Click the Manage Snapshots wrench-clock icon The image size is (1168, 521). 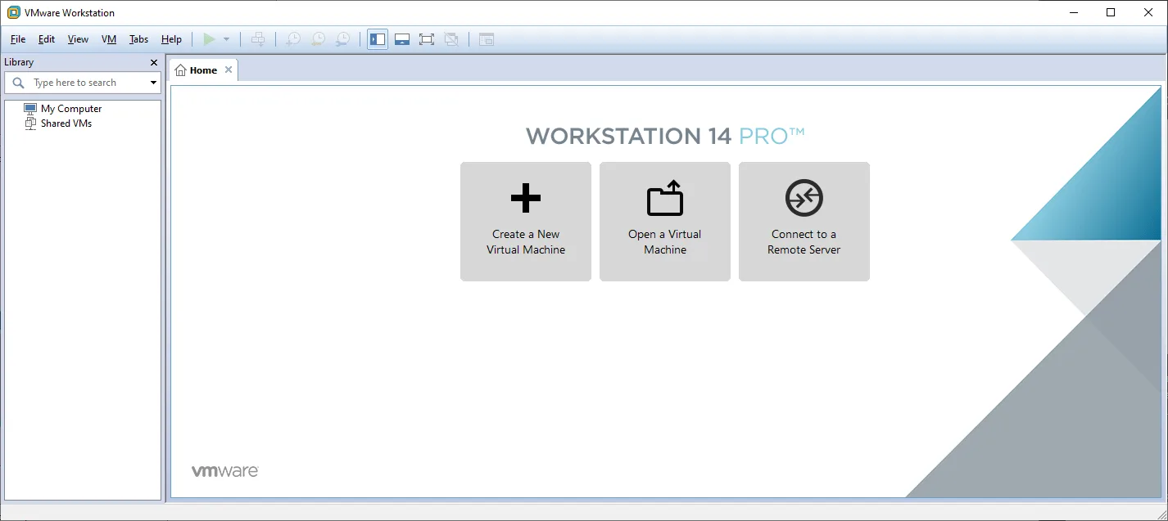tap(343, 39)
